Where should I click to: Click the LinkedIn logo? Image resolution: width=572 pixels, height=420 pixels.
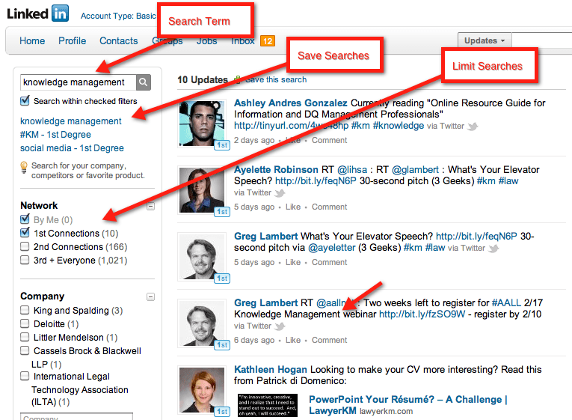coord(37,14)
